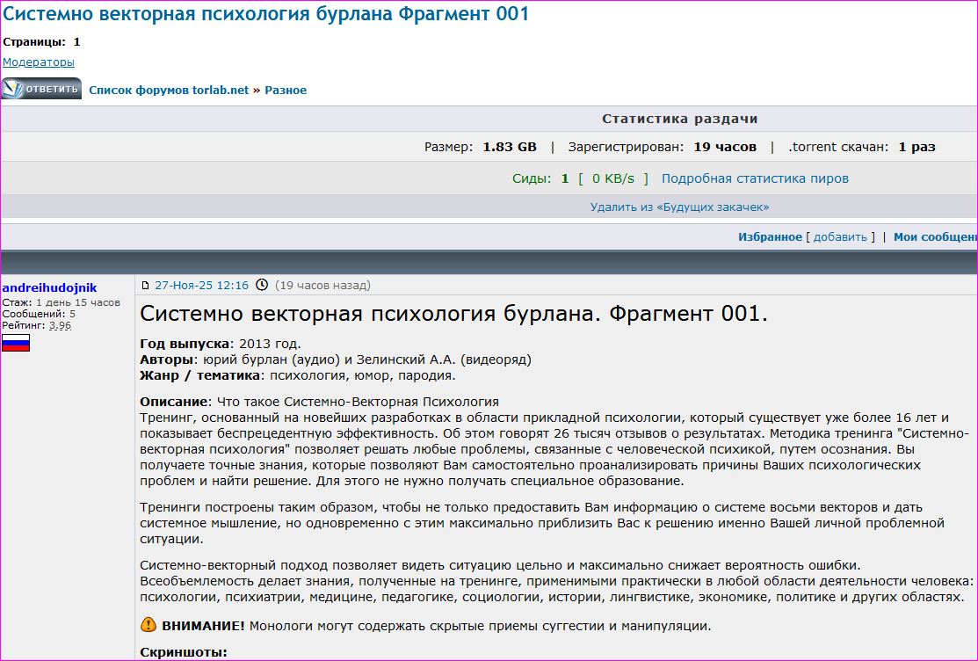Go to Список форумов torlab.net
This screenshot has width=978, height=661.
pos(169,90)
